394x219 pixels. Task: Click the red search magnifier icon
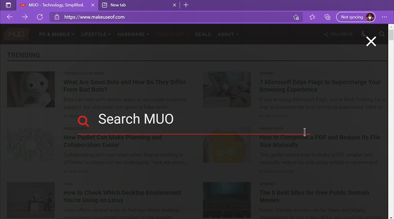[83, 121]
